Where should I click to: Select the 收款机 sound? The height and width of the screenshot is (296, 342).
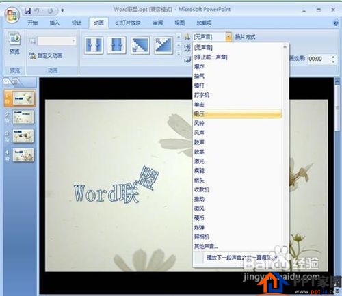(x=237, y=189)
